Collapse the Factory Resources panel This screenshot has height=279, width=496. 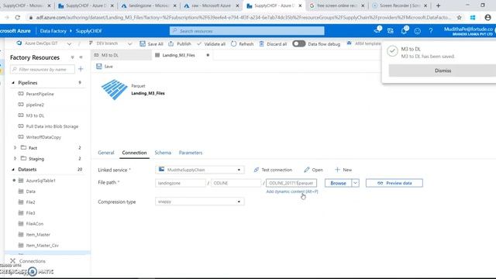(x=81, y=57)
